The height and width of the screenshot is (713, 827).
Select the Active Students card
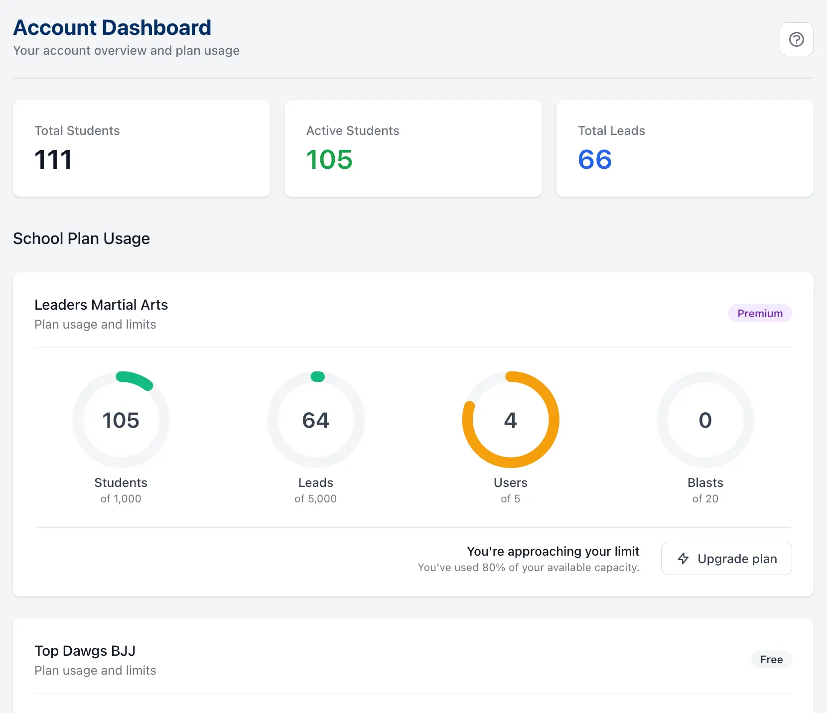pos(413,148)
